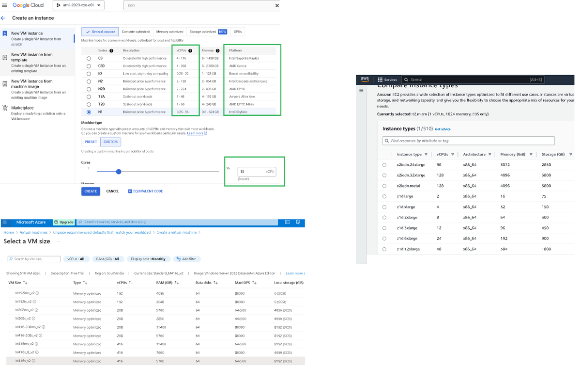581x367 pixels.
Task: Open the Azure vCPUs : All filter
Action: click(76, 259)
